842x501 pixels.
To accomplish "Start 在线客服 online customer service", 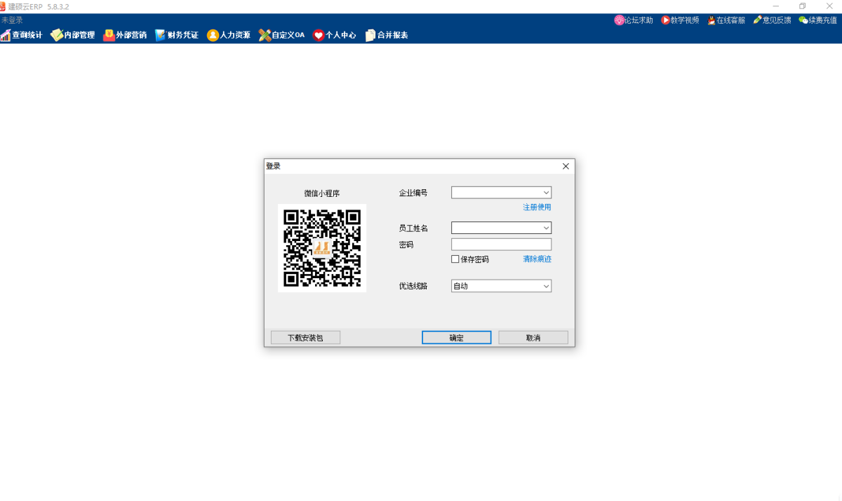I will (x=726, y=20).
